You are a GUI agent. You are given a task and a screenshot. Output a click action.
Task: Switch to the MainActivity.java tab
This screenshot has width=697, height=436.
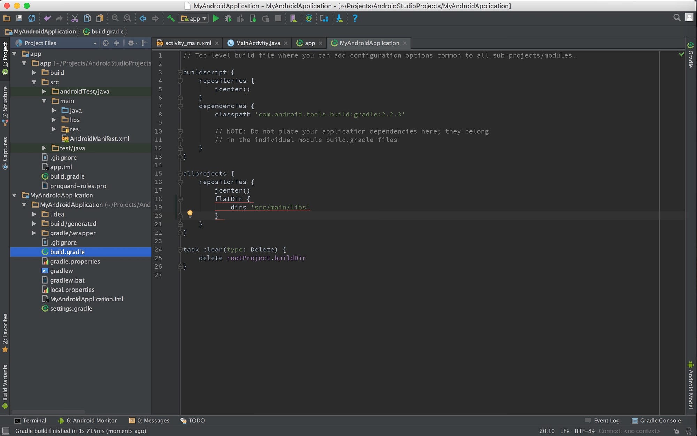point(258,43)
